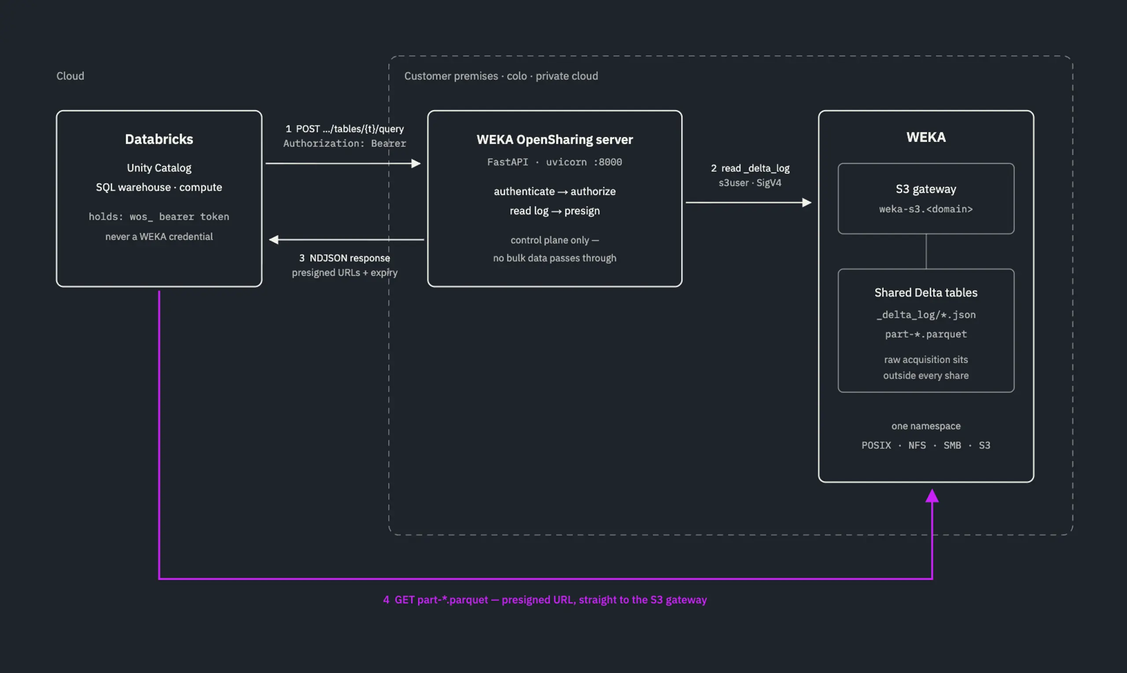1127x673 pixels.
Task: Click 'Customer premises · colo · private cloud' label
Action: coord(501,76)
